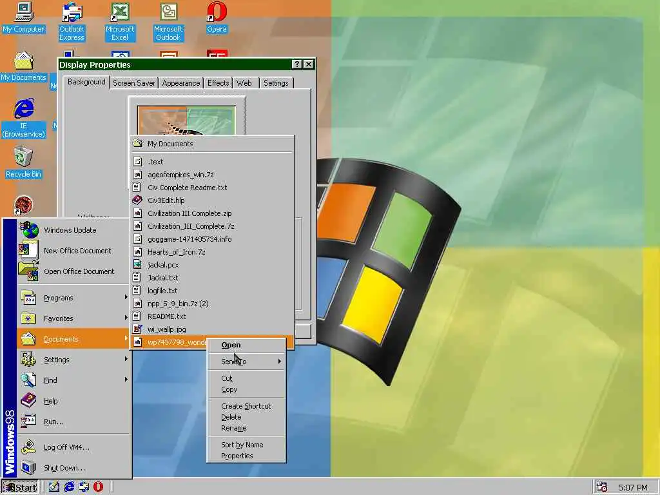Open Hearts_of_Iron.7z from Documents list
This screenshot has height=495, width=660.
coord(212,252)
